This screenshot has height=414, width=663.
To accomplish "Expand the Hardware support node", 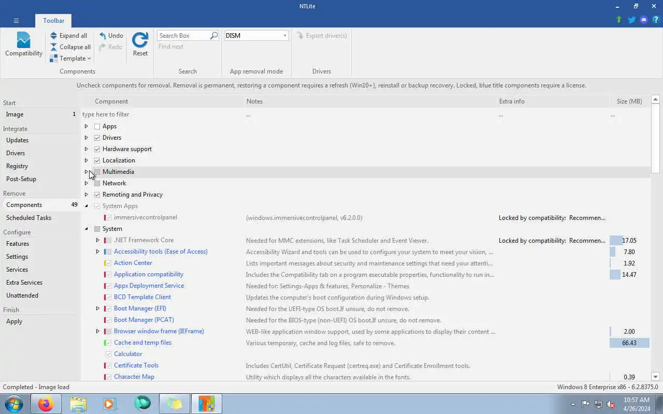I will (x=87, y=149).
